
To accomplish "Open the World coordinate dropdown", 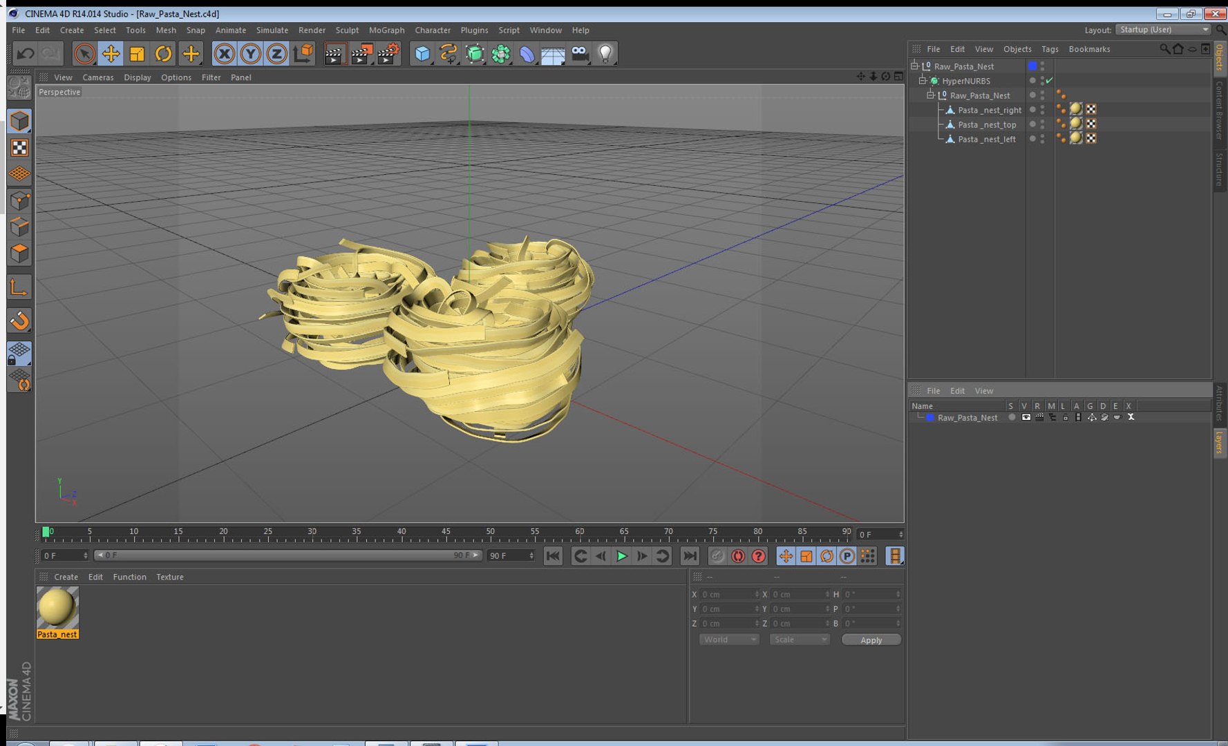I will click(x=729, y=640).
